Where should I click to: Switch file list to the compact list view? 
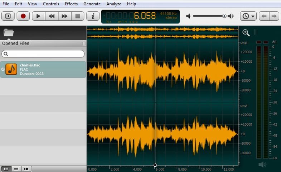click(x=16, y=169)
